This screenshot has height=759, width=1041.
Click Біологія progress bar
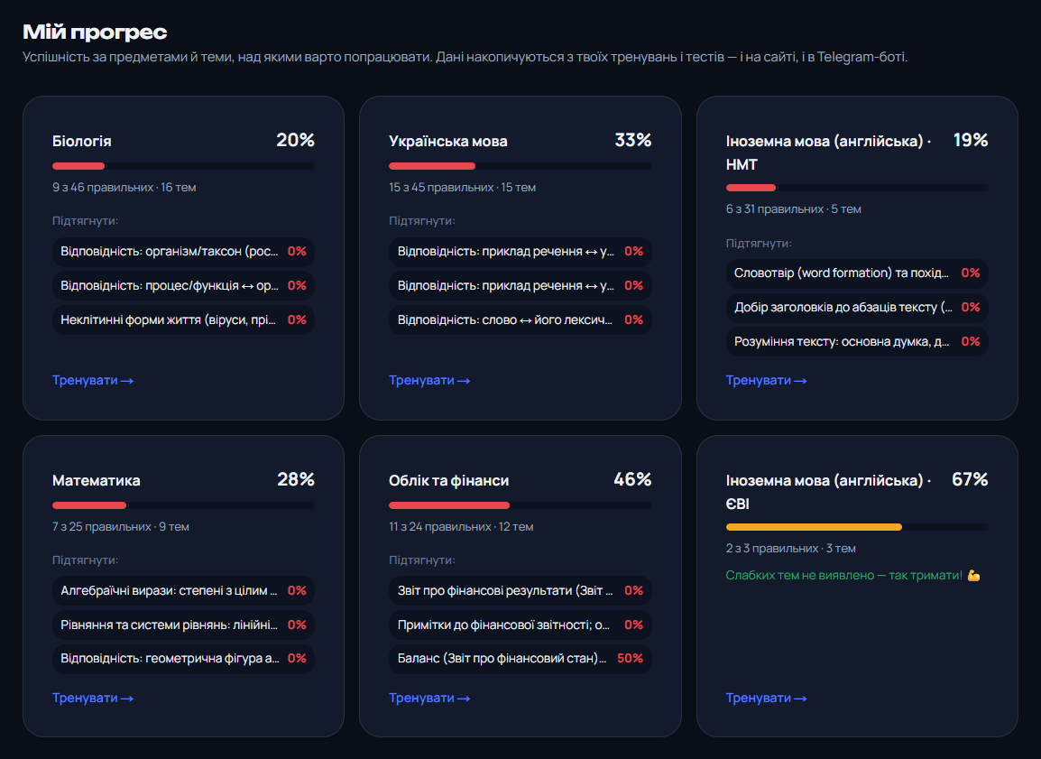(183, 166)
